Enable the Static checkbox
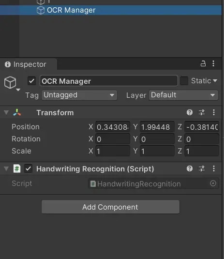Screen dimensions: 224x259 pos(184,81)
